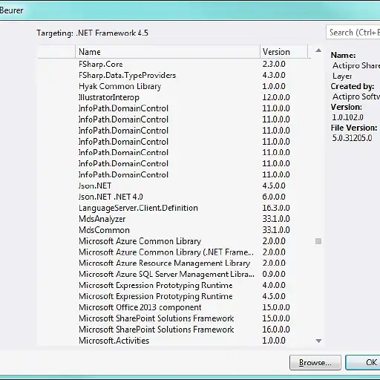Select FSharp.Core assembly row

tap(174, 64)
